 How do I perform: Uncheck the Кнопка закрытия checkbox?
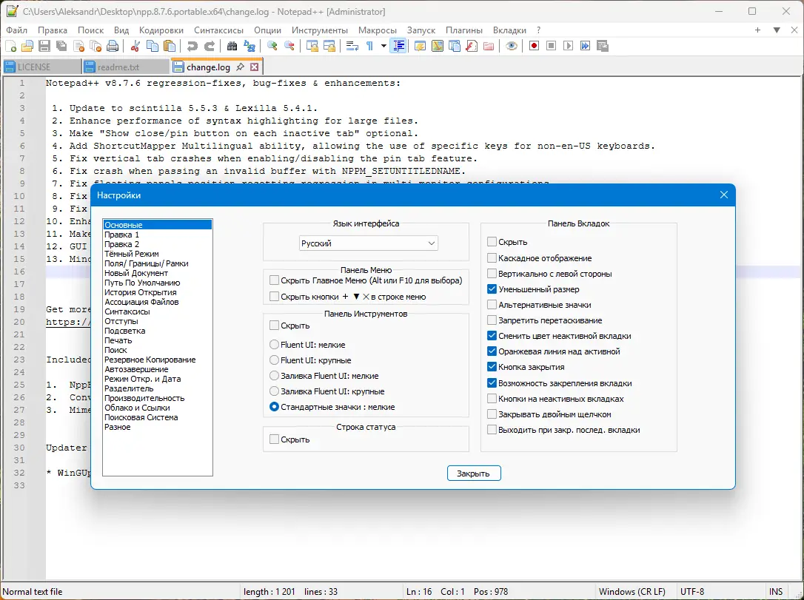492,367
